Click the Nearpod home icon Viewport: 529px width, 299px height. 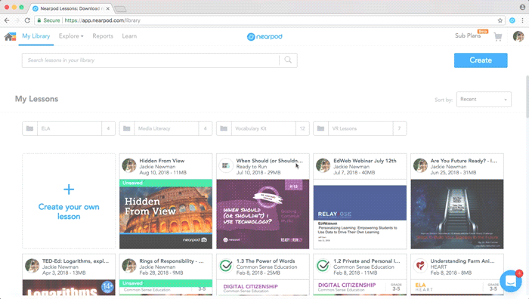click(x=10, y=36)
